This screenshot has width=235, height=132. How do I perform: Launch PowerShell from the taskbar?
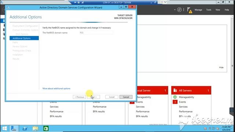(x=25, y=128)
